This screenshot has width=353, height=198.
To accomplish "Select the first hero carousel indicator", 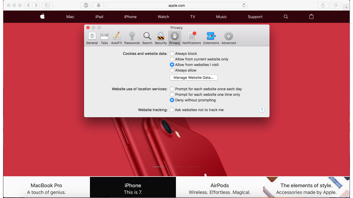I will (160, 167).
